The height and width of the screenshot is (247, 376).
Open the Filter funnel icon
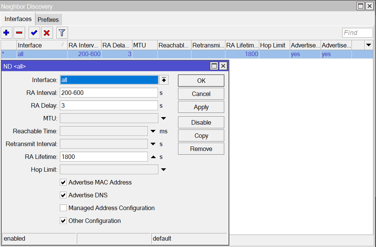[62, 33]
